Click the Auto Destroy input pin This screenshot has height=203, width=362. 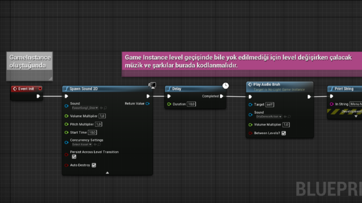click(x=67, y=165)
